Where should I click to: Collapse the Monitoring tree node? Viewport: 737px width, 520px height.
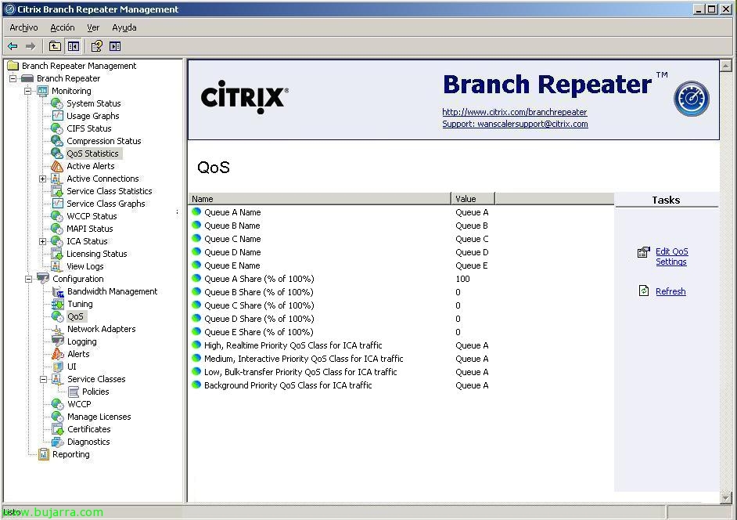coord(28,91)
